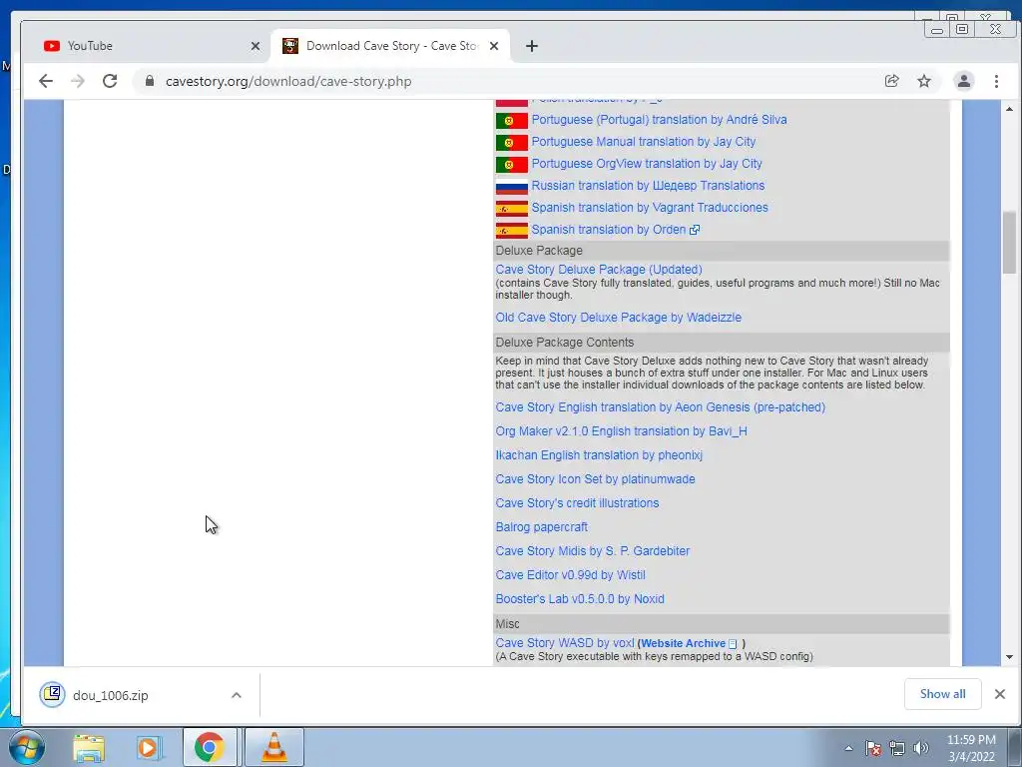Close the downloads bar
The image size is (1022, 767).
pos(1000,694)
